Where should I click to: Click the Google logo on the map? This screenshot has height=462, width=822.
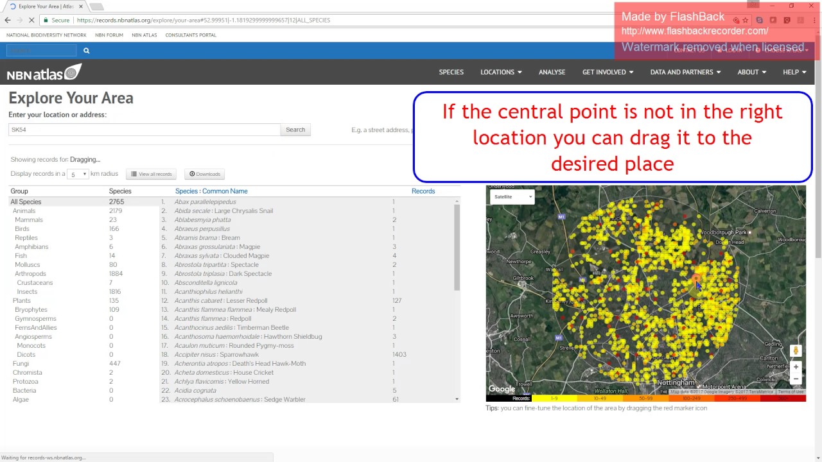(502, 389)
